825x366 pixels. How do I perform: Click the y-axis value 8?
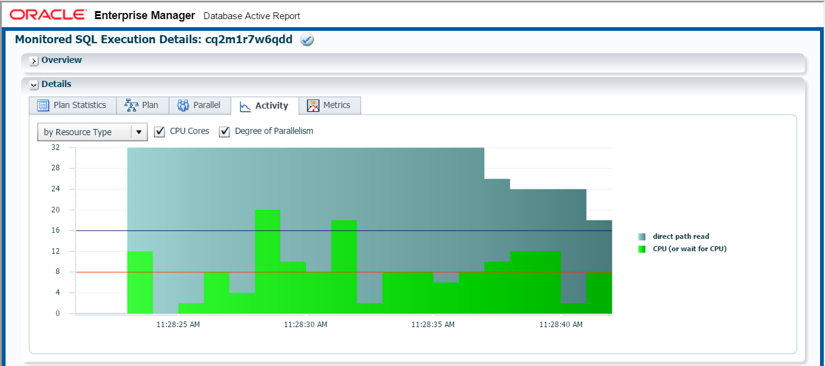(58, 272)
